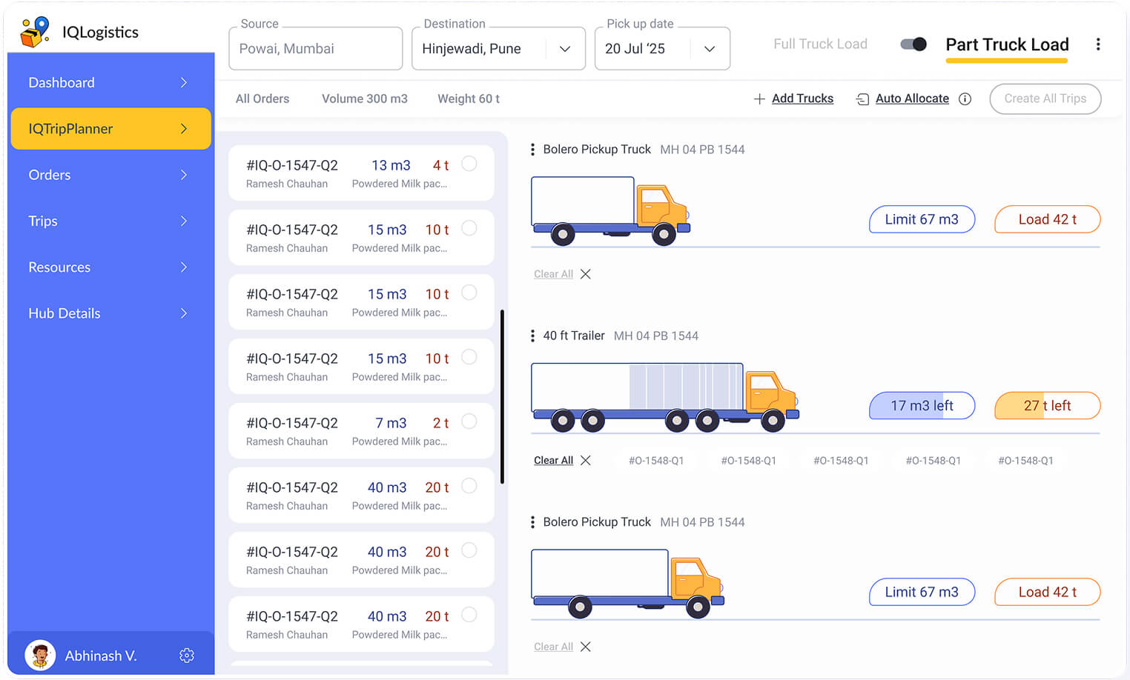Click the settings gear beside Abhinash V.
Viewport: 1130px width, 680px height.
187,655
